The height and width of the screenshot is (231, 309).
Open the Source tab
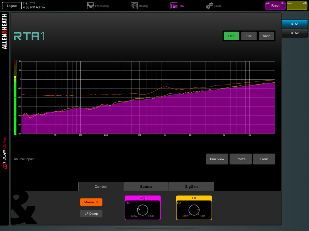tap(146, 186)
